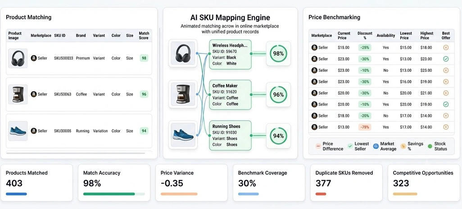The width and height of the screenshot is (462, 209).
Task: Click the match score badge 96
Action: click(x=144, y=94)
